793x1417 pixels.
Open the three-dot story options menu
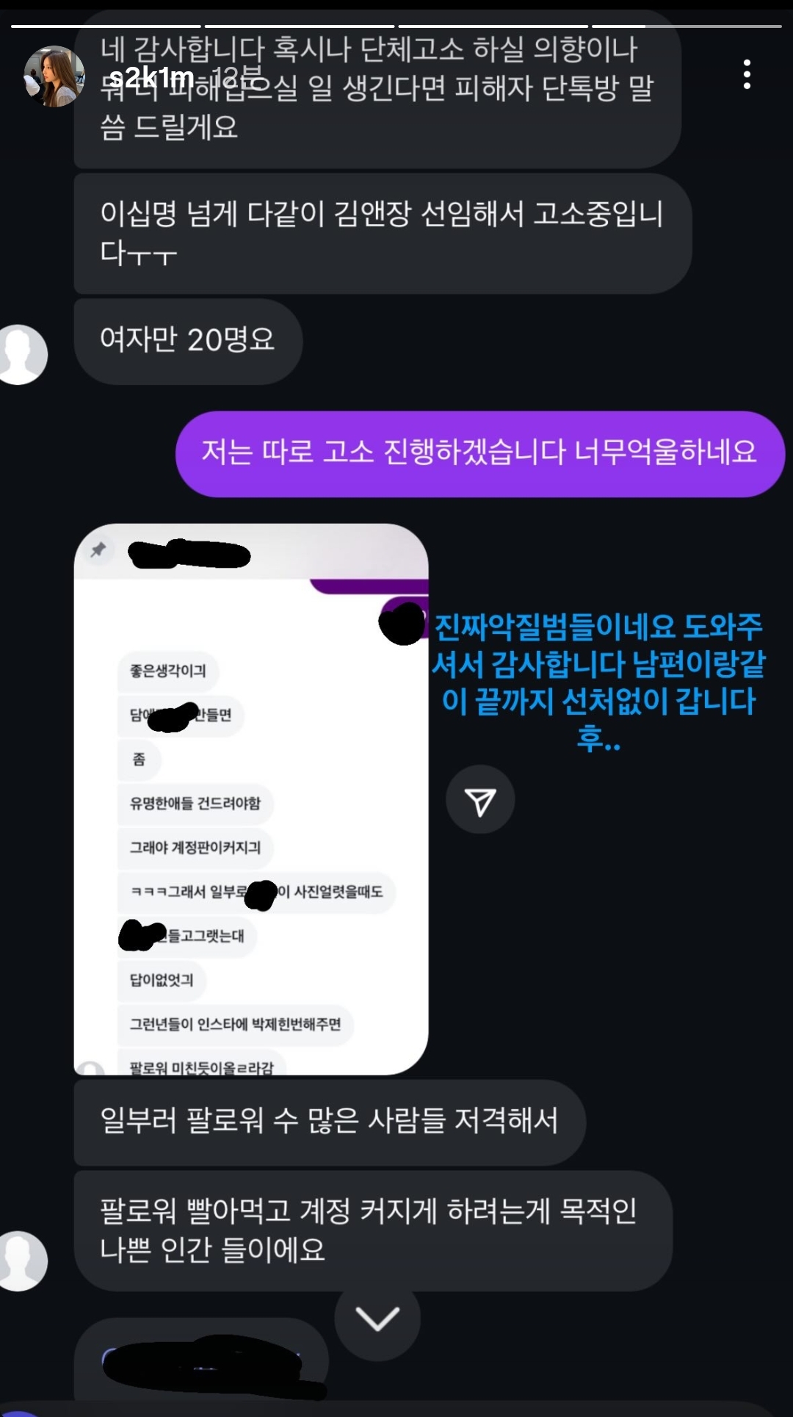point(747,75)
